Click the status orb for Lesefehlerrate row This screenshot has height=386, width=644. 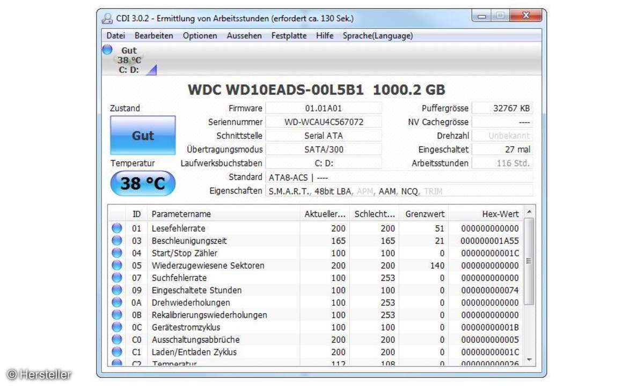tap(116, 228)
